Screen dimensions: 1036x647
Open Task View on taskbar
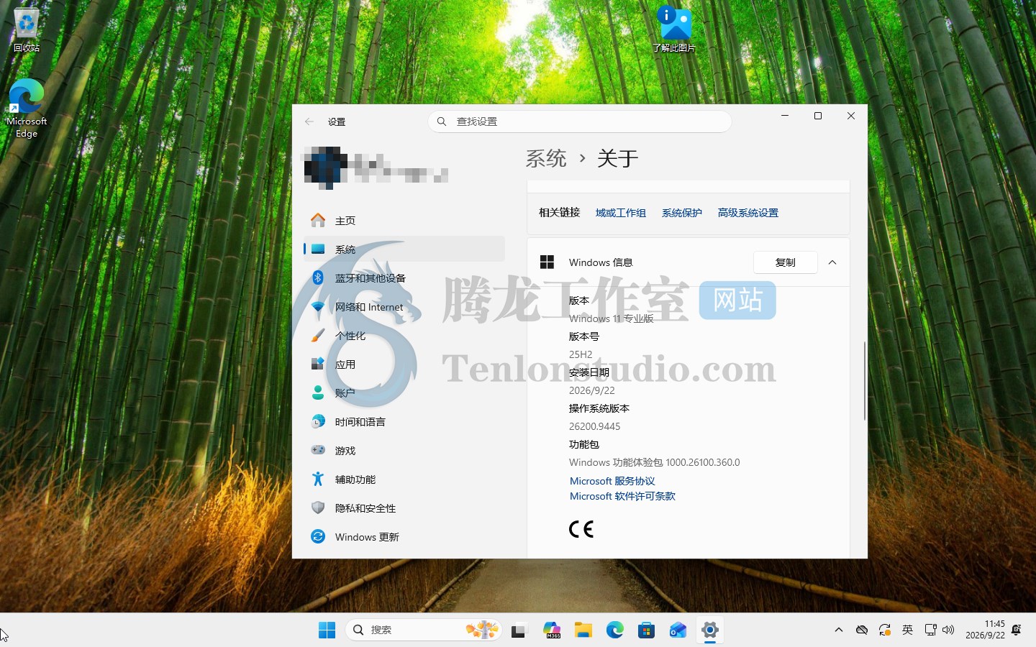point(519,630)
